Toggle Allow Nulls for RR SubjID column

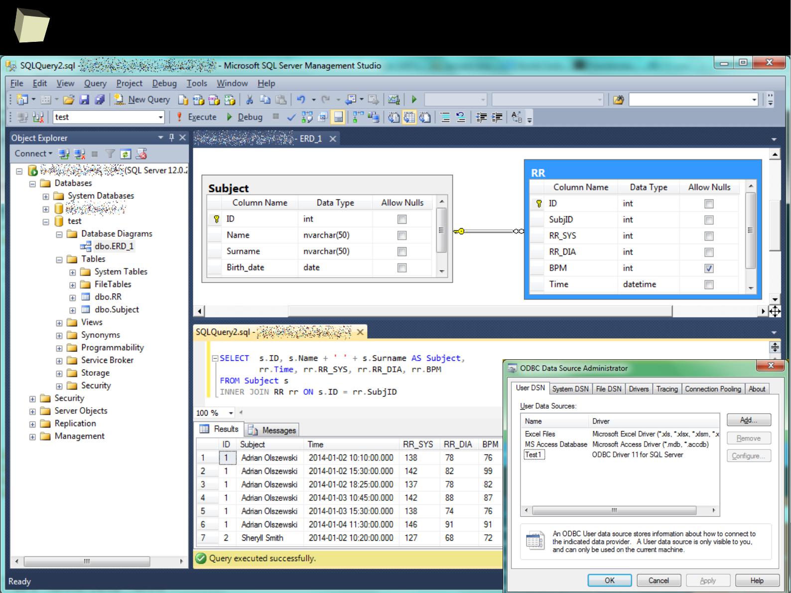709,220
